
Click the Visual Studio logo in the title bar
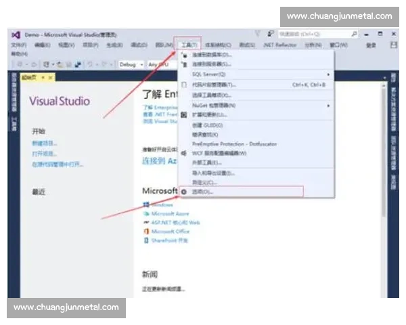(16, 35)
